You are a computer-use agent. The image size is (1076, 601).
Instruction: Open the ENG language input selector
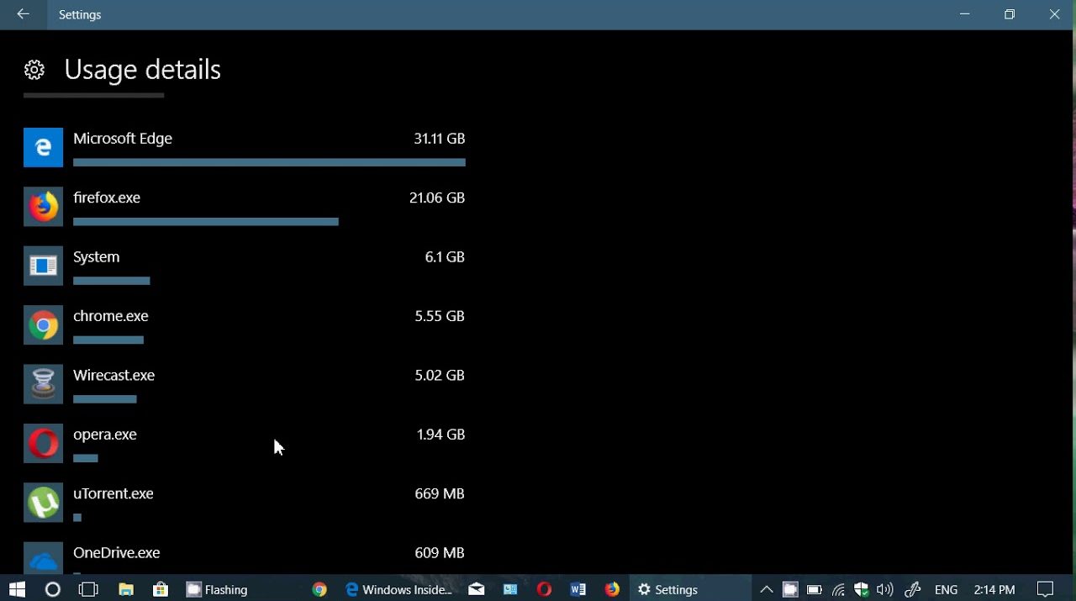pos(946,589)
